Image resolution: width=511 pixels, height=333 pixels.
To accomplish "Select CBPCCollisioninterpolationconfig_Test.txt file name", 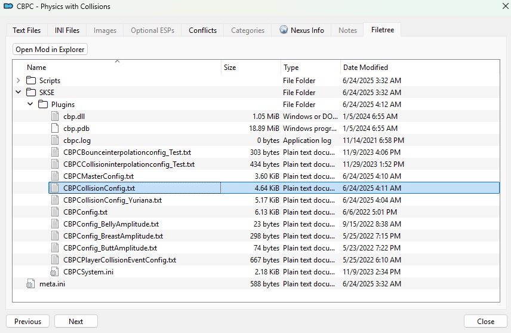I will coord(129,164).
